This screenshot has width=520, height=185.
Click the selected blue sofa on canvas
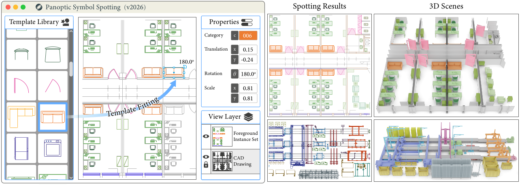click(174, 73)
